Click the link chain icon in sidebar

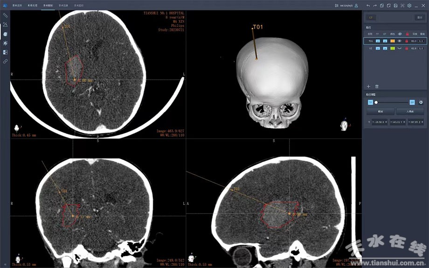(5, 61)
